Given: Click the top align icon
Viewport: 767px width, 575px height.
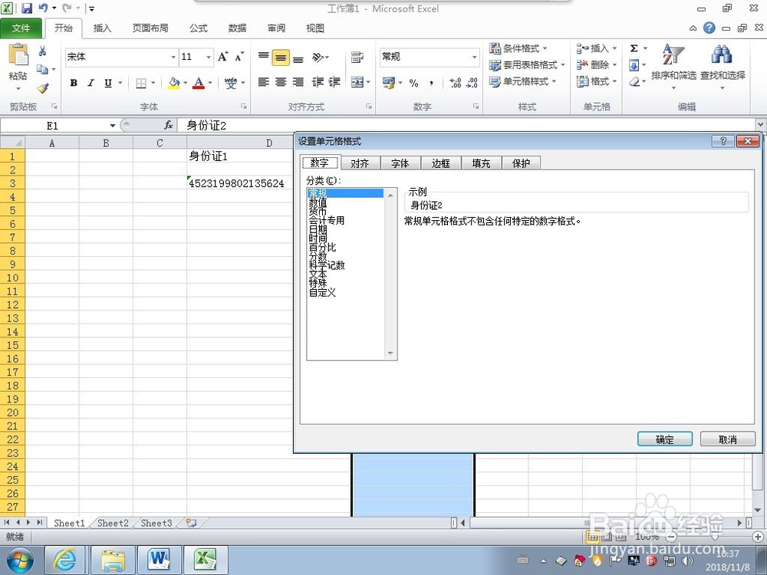Looking at the screenshot, I should coord(264,58).
